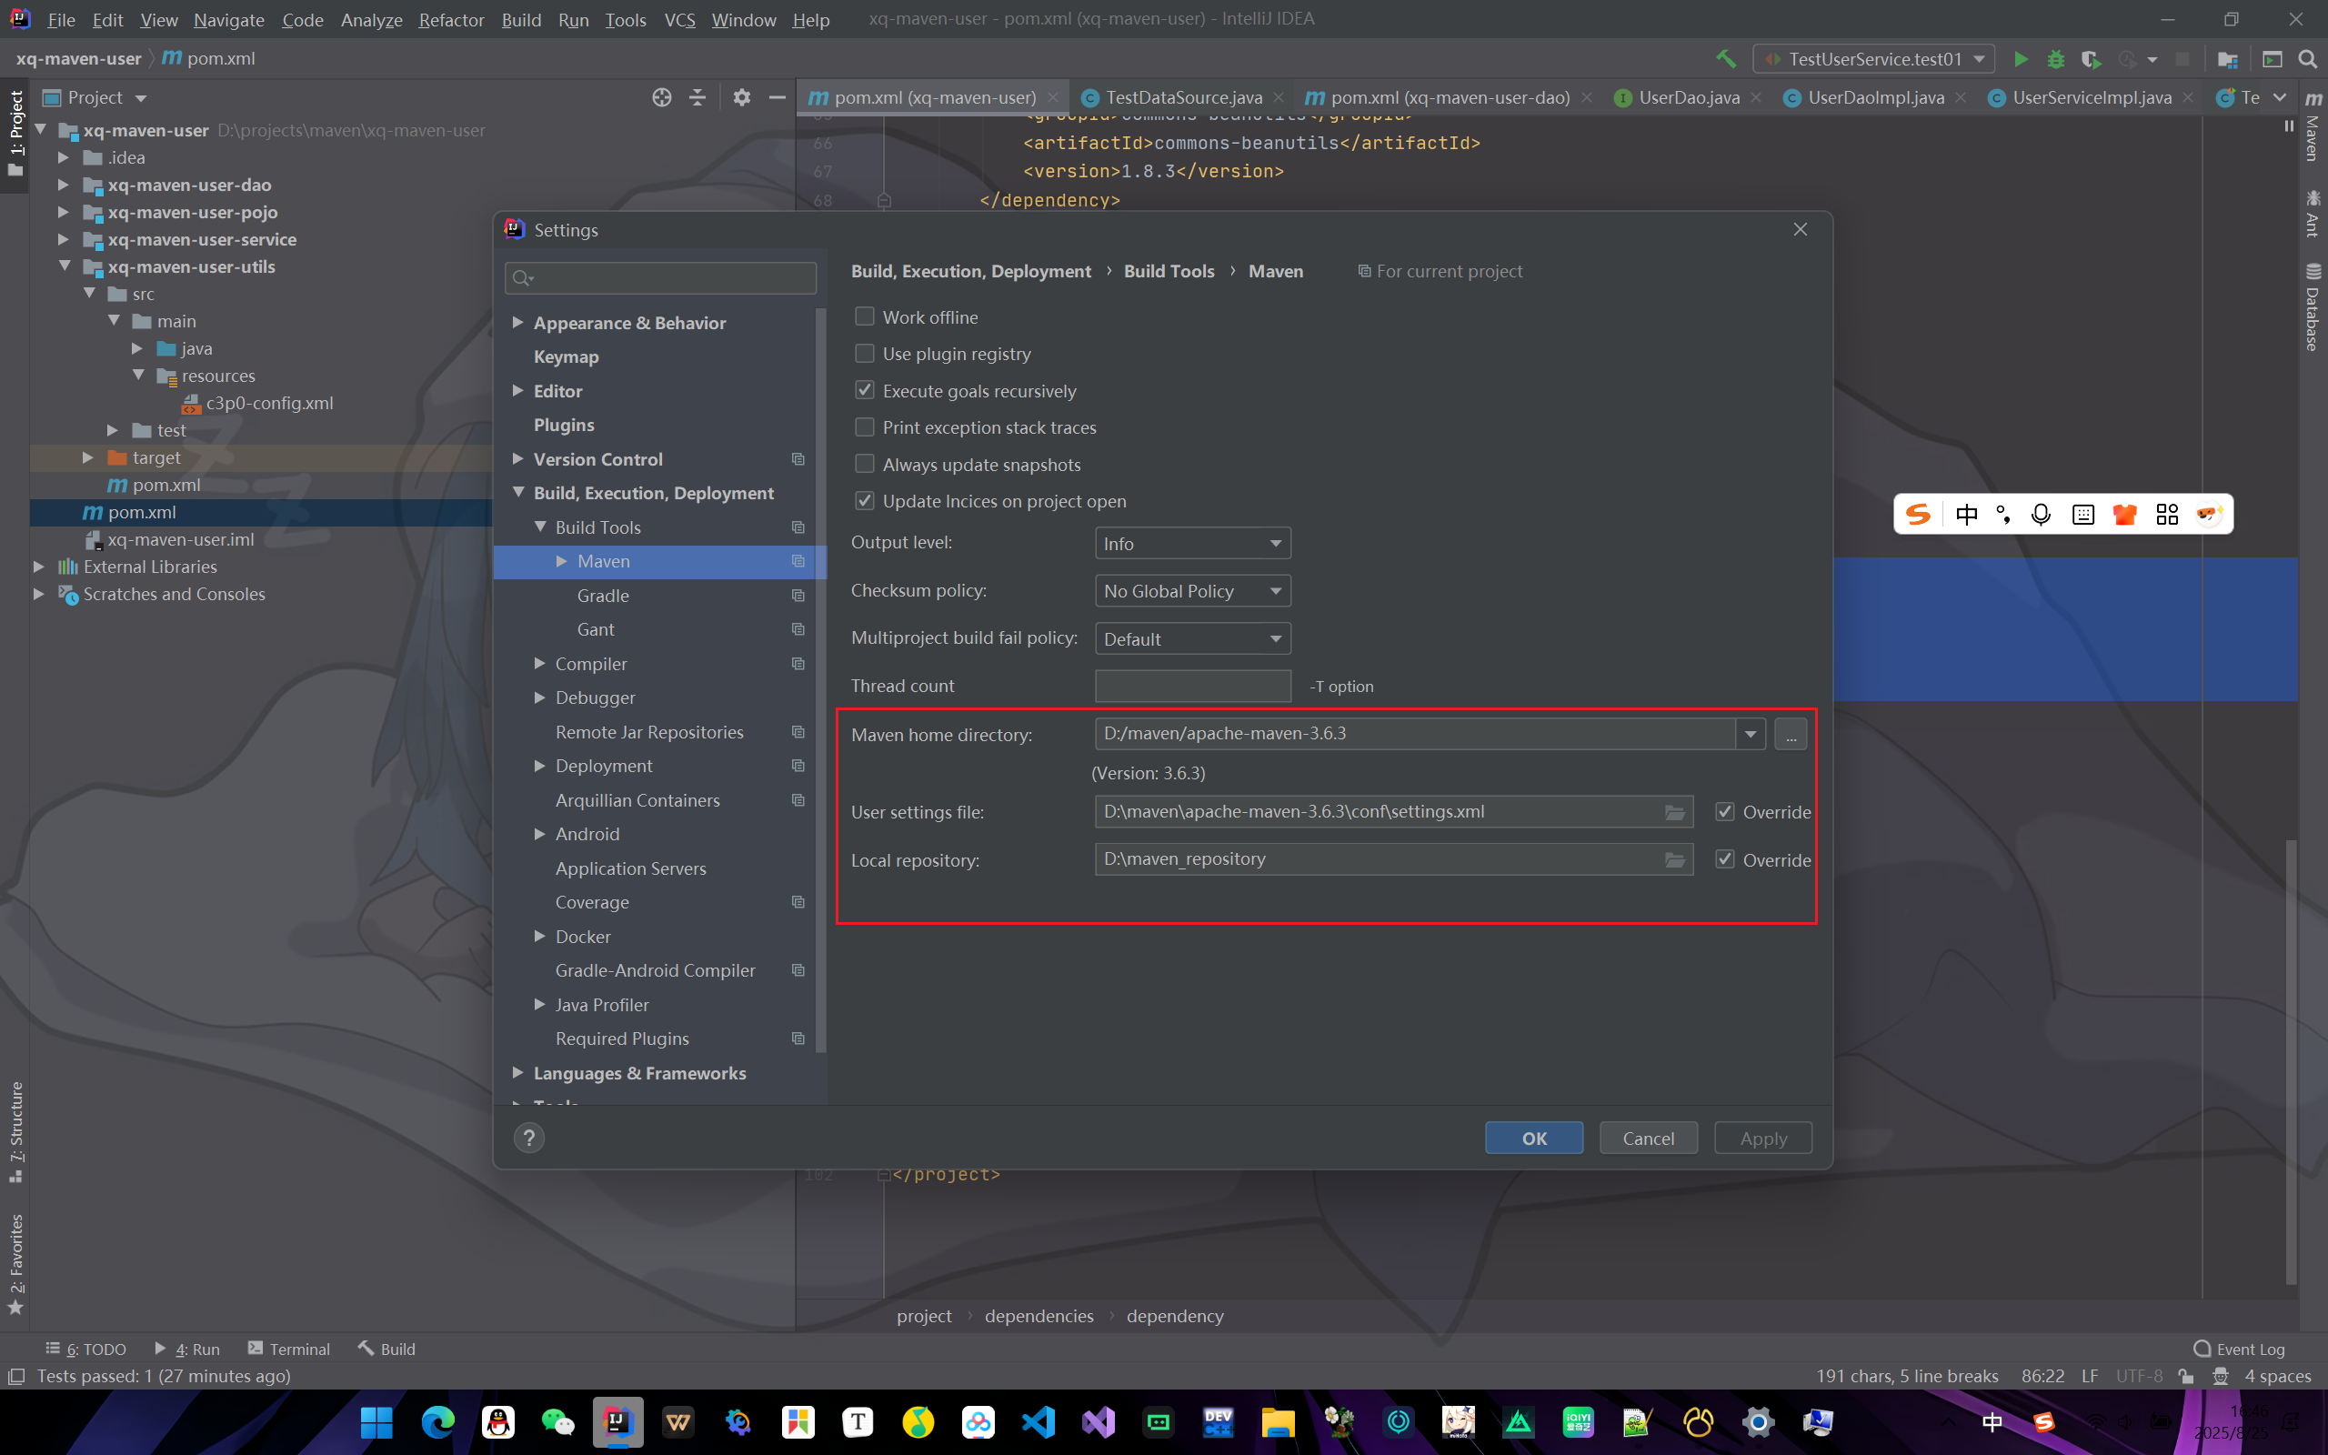Browse folder icon for User settings file

pos(1674,812)
